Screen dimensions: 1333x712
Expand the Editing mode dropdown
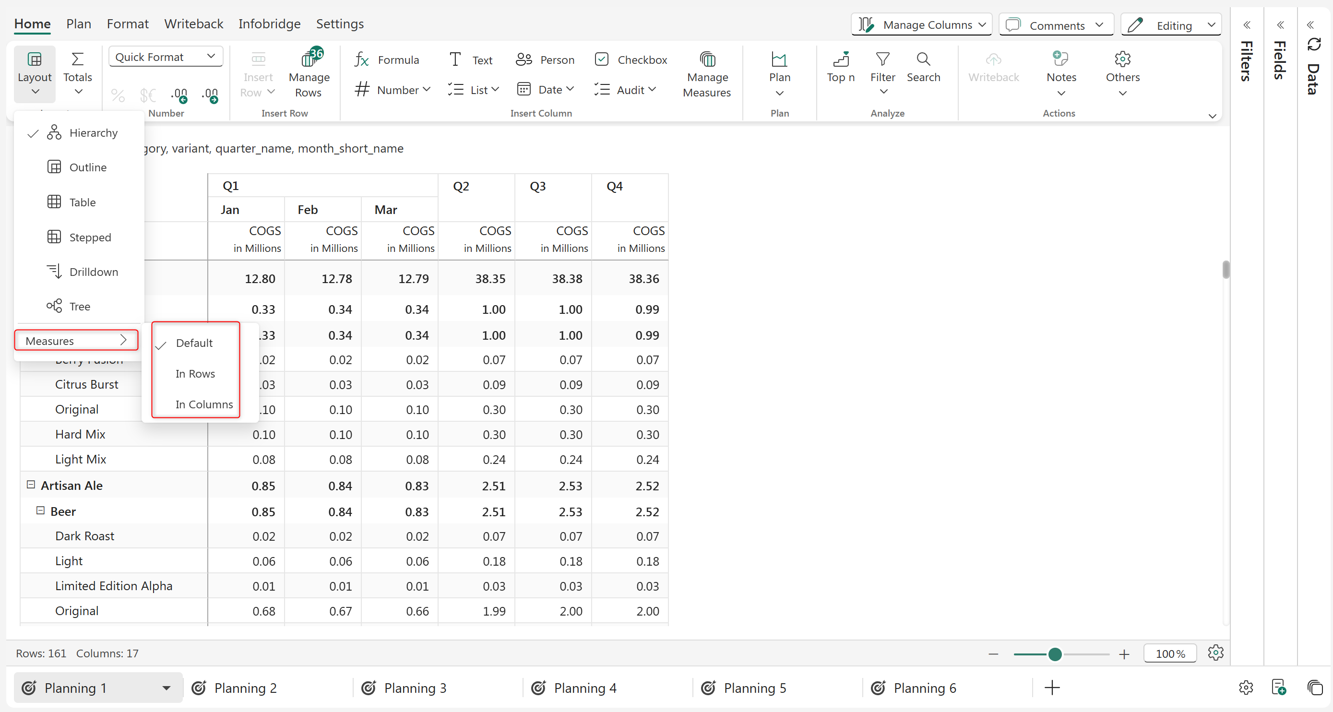pyautogui.click(x=1171, y=25)
